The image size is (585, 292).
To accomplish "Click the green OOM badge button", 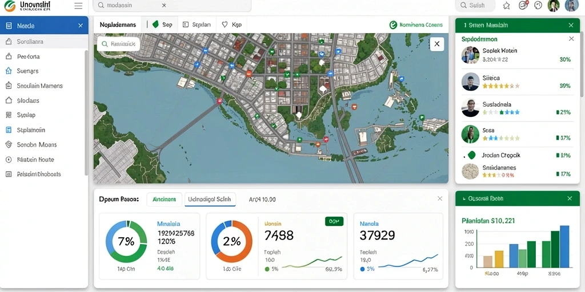I will [334, 222].
